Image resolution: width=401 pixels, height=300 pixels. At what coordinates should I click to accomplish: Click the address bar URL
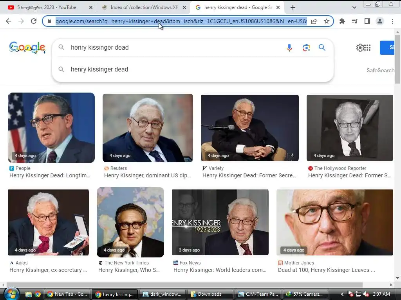click(181, 21)
